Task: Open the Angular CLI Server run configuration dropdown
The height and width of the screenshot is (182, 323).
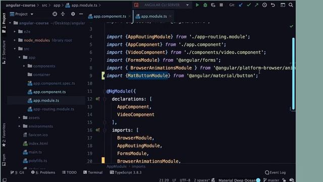Action: tap(187, 5)
